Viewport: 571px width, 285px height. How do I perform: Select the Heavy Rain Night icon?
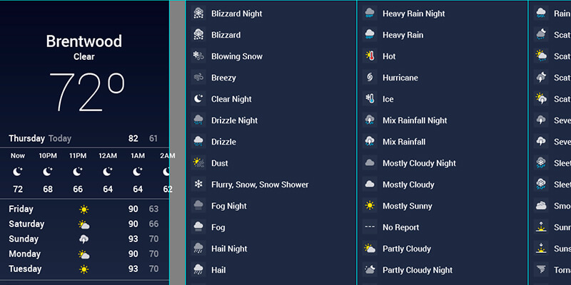tap(370, 14)
